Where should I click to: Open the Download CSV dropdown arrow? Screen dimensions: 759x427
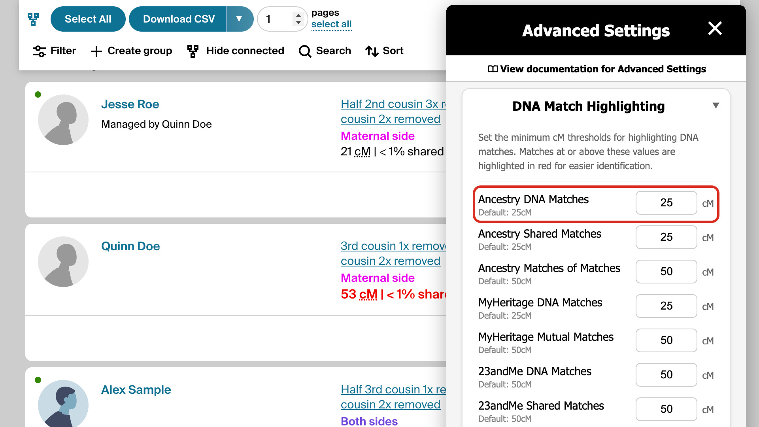(239, 19)
